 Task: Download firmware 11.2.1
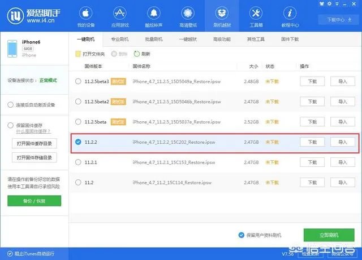[x=312, y=162]
